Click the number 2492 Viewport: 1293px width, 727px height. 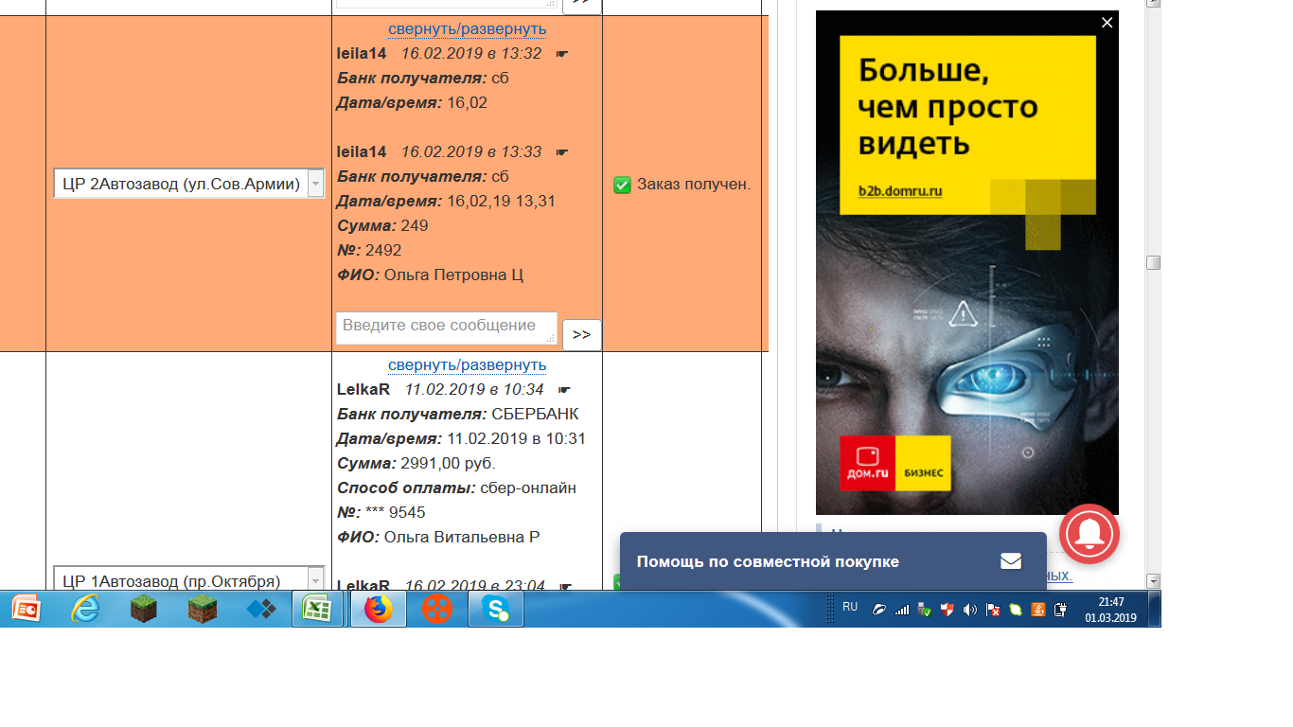383,251
